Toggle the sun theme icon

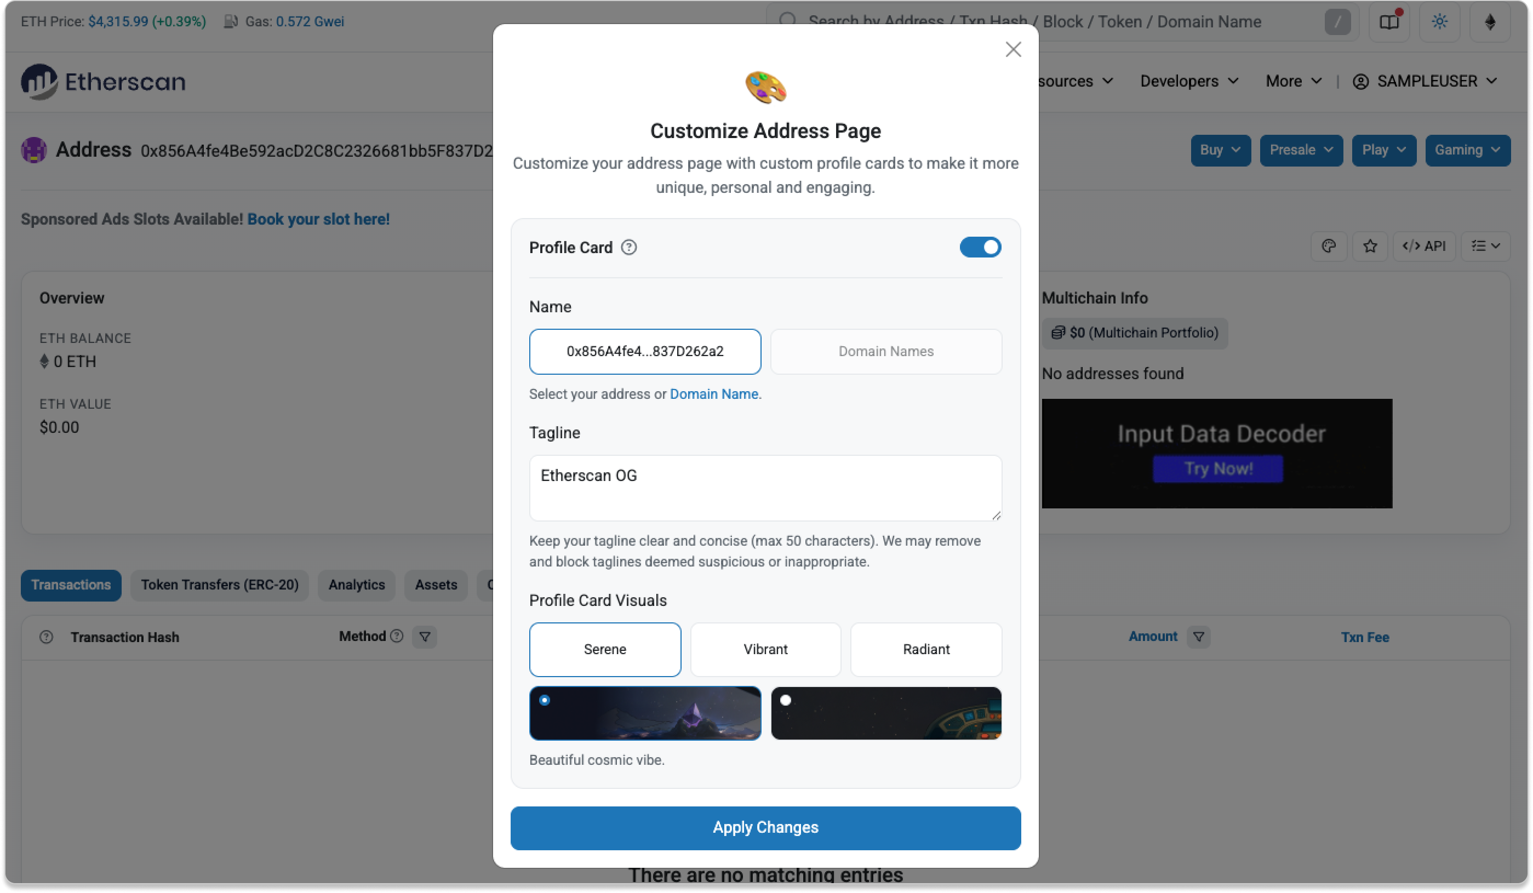(x=1439, y=22)
